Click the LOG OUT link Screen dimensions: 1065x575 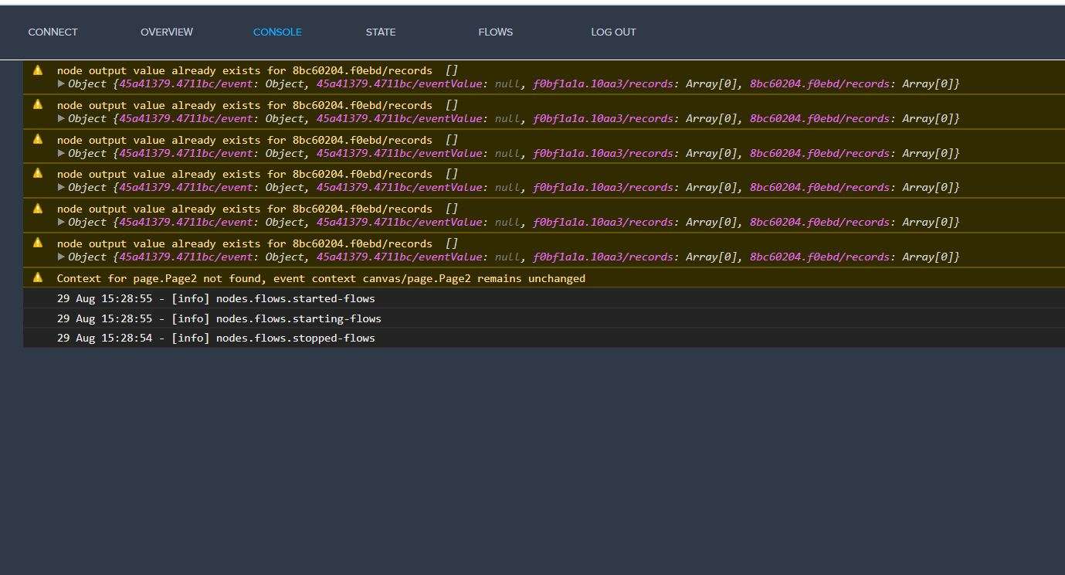click(613, 32)
